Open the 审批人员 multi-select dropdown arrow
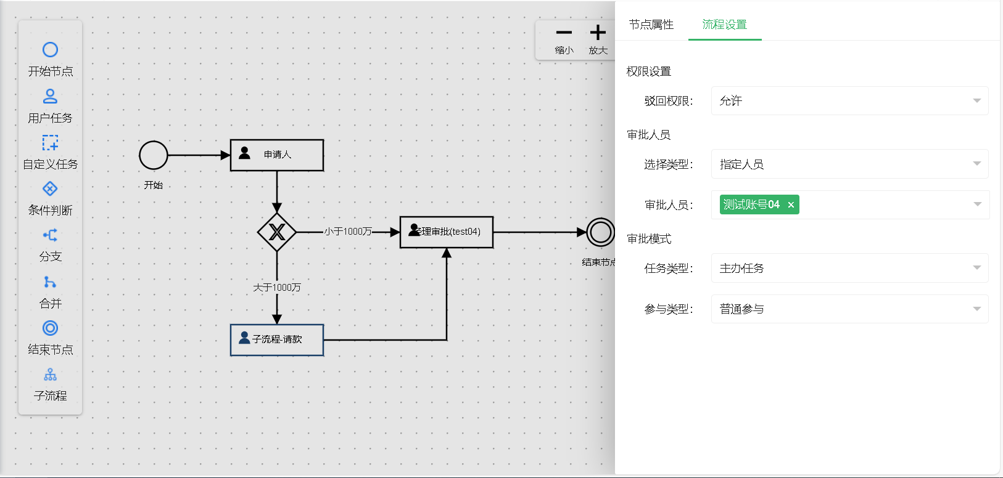The width and height of the screenshot is (1003, 478). coord(977,205)
